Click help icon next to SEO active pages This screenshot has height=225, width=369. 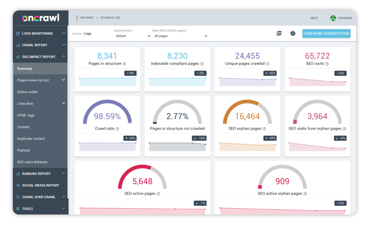coord(158,194)
